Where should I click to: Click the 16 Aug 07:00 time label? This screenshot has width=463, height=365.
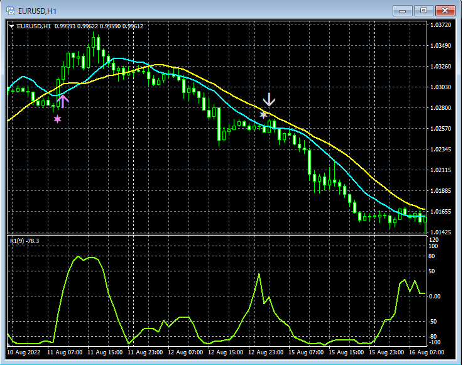427,352
